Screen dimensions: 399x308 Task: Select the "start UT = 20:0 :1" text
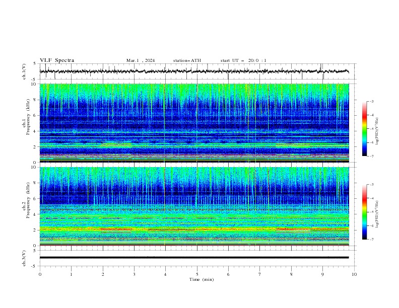243,60
